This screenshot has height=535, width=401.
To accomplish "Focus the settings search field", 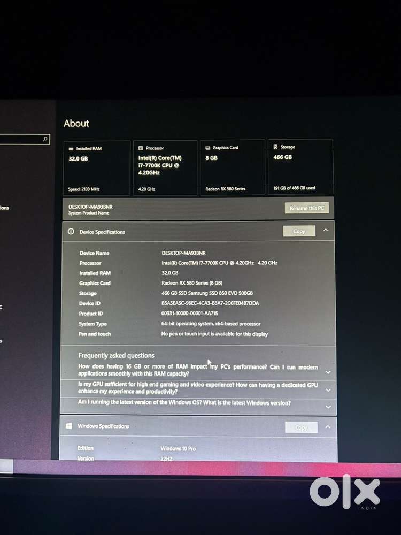I will coord(25,139).
